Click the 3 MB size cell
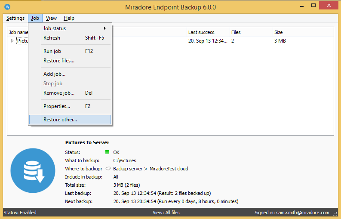Viewport: 341px width, 219px height. coord(280,41)
